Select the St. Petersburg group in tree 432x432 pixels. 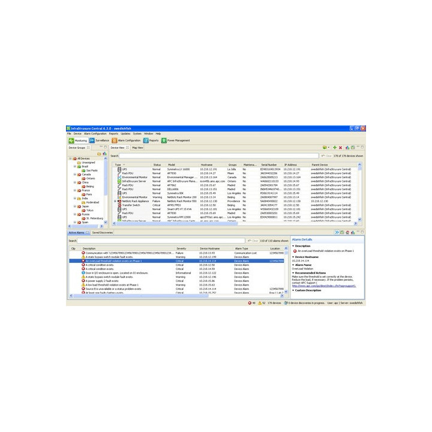92,218
